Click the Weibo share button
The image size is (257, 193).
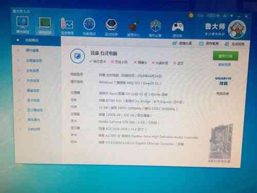(182, 43)
